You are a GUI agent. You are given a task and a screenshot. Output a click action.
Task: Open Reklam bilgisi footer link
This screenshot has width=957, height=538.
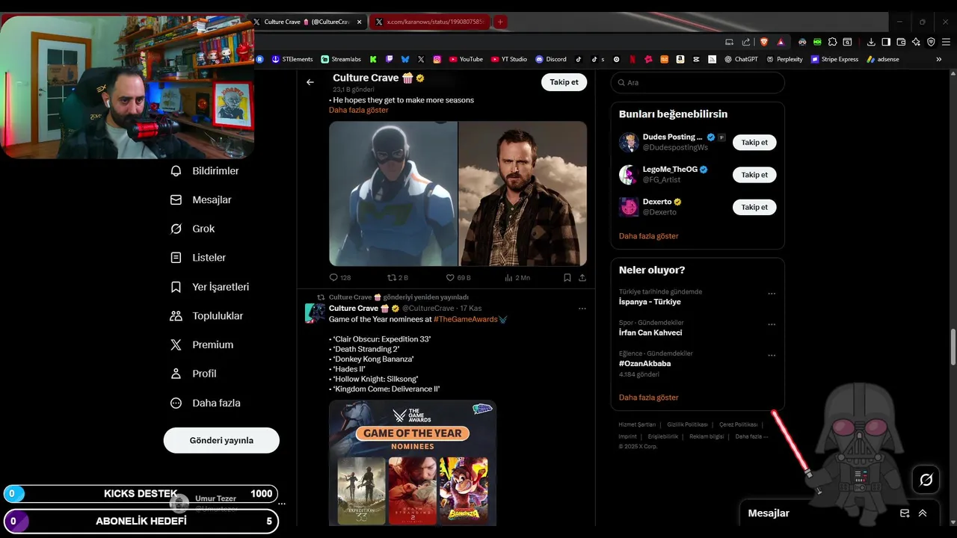707,436
